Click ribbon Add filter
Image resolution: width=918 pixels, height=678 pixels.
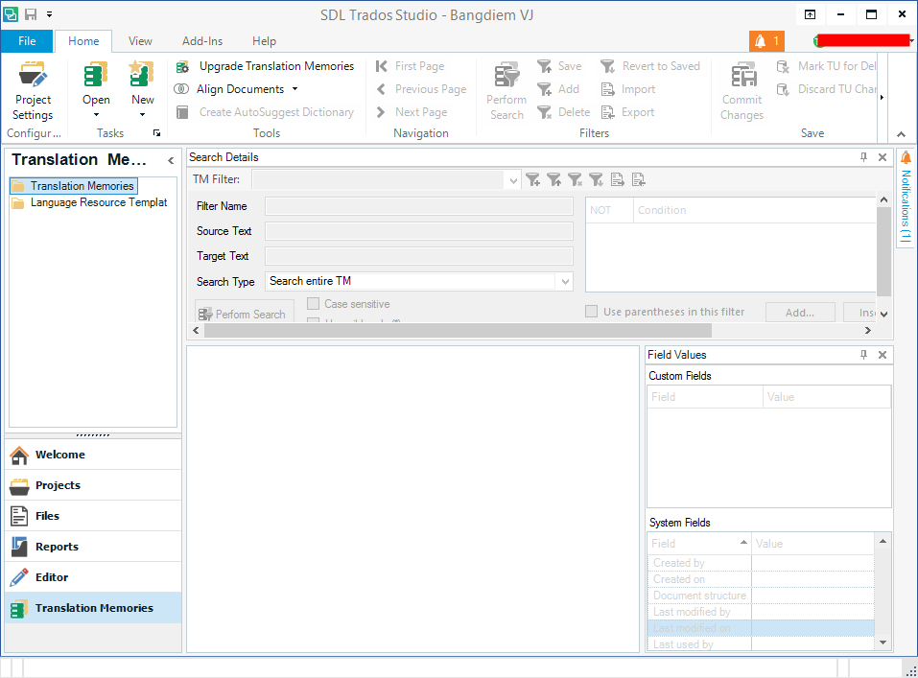pos(558,89)
